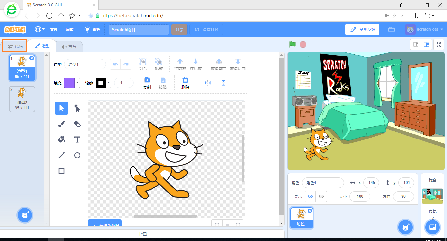
Task: Select the Fill bucket tool
Action: [62, 139]
